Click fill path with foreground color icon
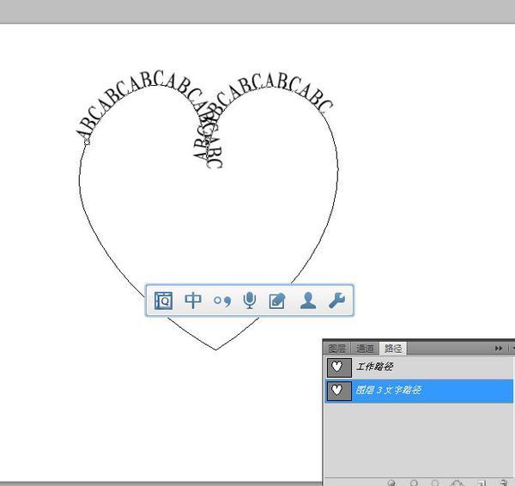Viewport: 515px width, 486px height. [392, 483]
